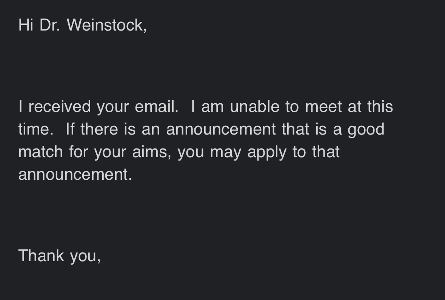Click the name "Weinstock"
Viewport: 445px width, 300px height.
(x=105, y=25)
